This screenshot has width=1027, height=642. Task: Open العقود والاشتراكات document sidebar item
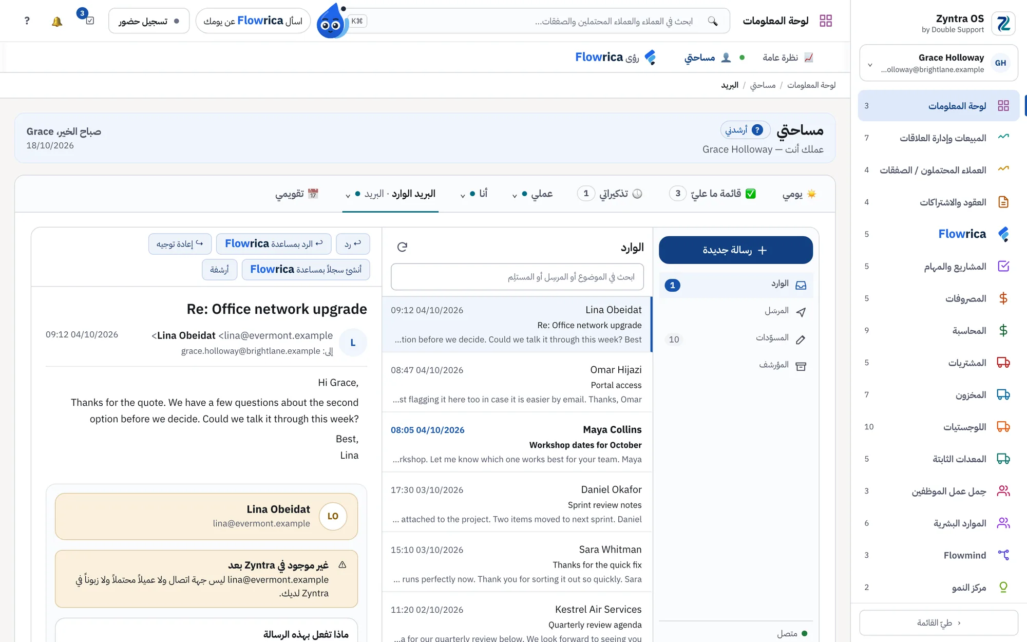[939, 202]
